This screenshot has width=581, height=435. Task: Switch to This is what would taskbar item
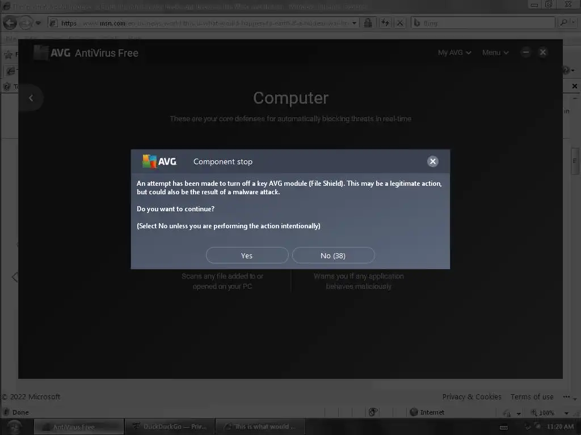pos(260,427)
